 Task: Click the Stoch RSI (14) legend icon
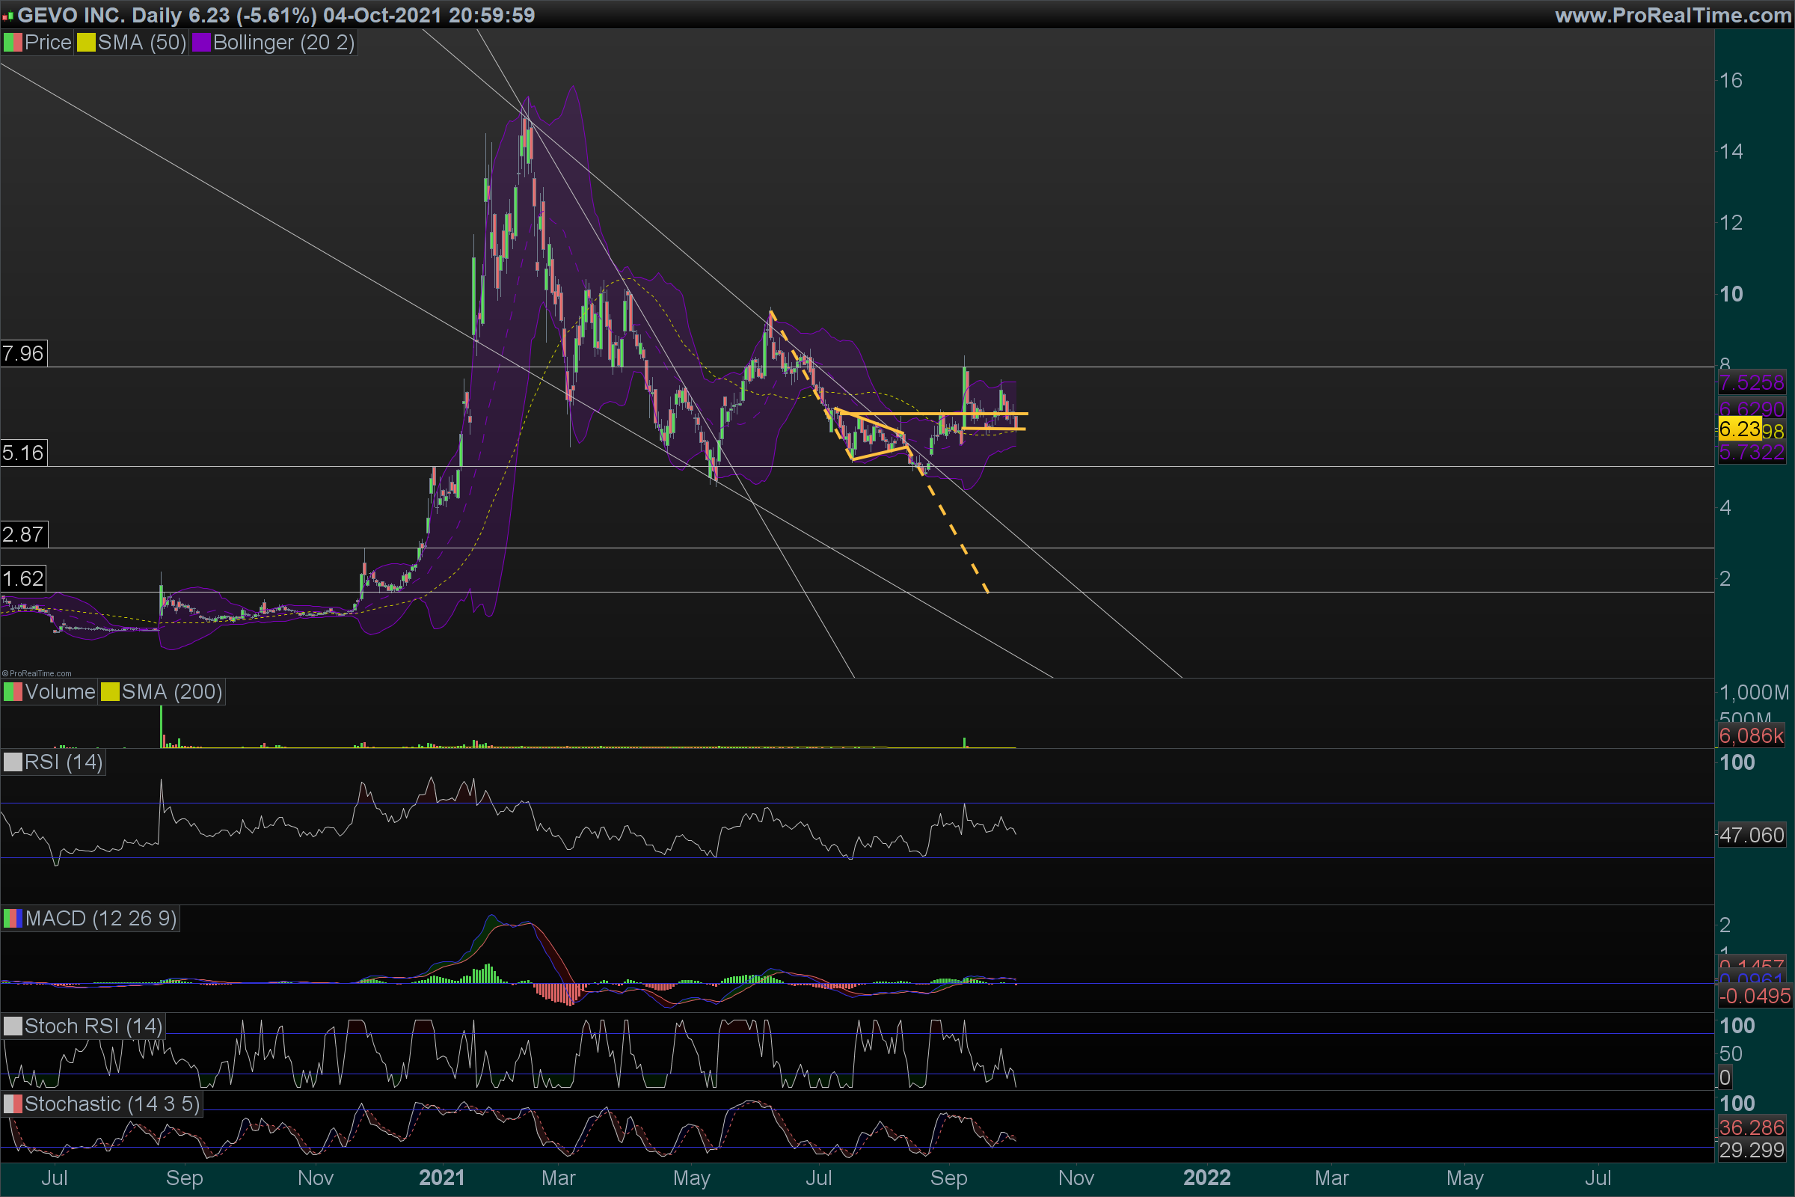coord(13,1026)
